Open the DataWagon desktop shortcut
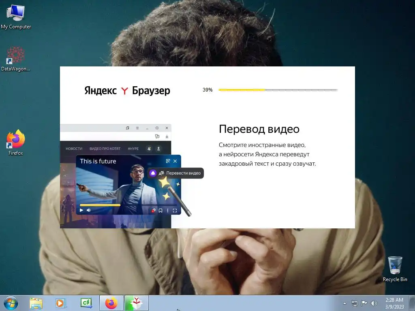The height and width of the screenshot is (311, 415). 16,59
